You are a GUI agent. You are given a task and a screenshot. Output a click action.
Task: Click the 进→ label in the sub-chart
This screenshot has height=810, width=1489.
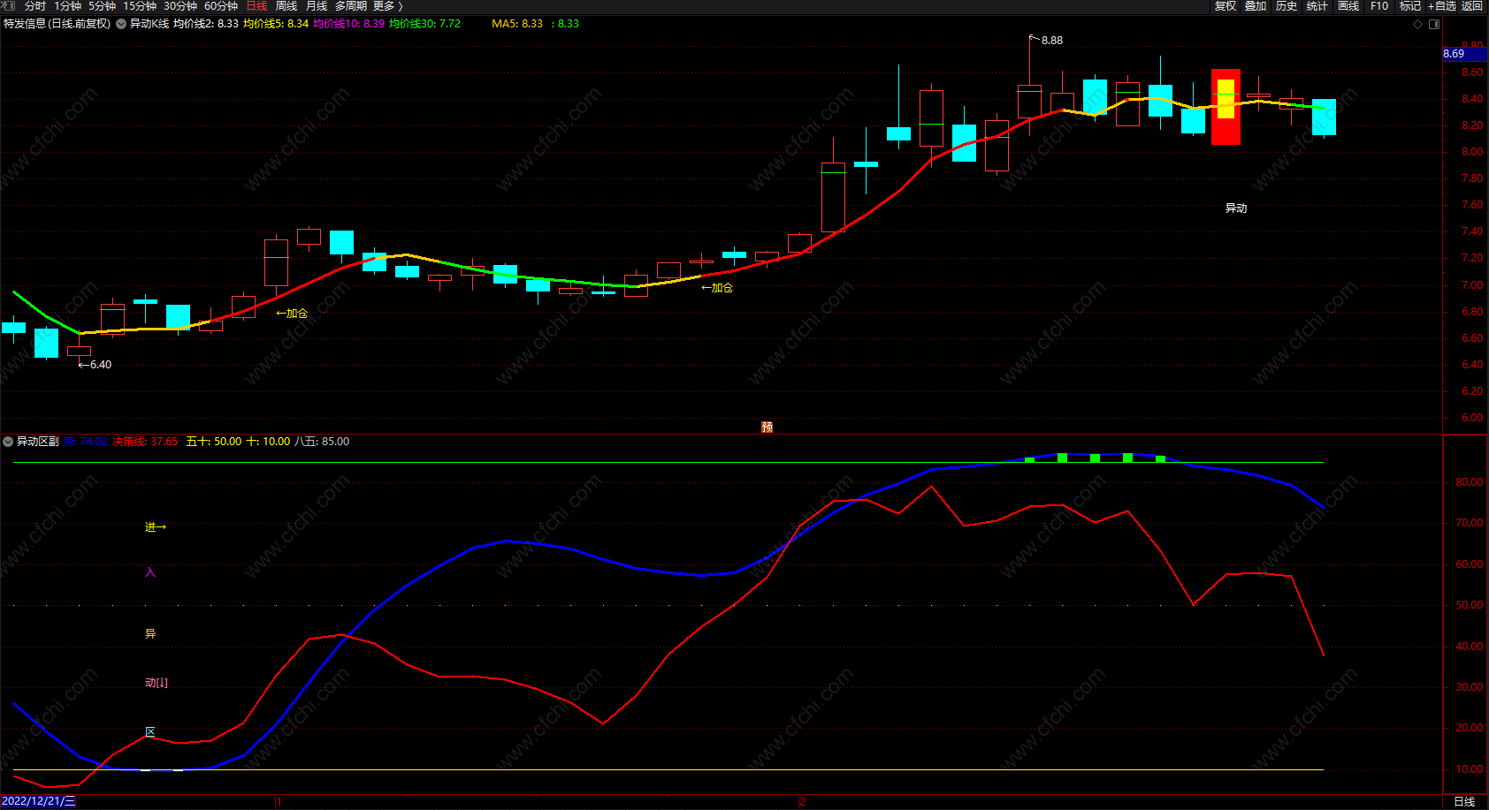click(156, 527)
